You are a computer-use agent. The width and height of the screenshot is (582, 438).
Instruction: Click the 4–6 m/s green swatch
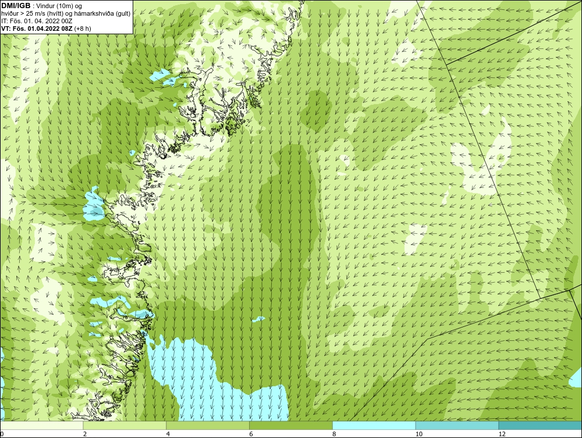click(208, 425)
